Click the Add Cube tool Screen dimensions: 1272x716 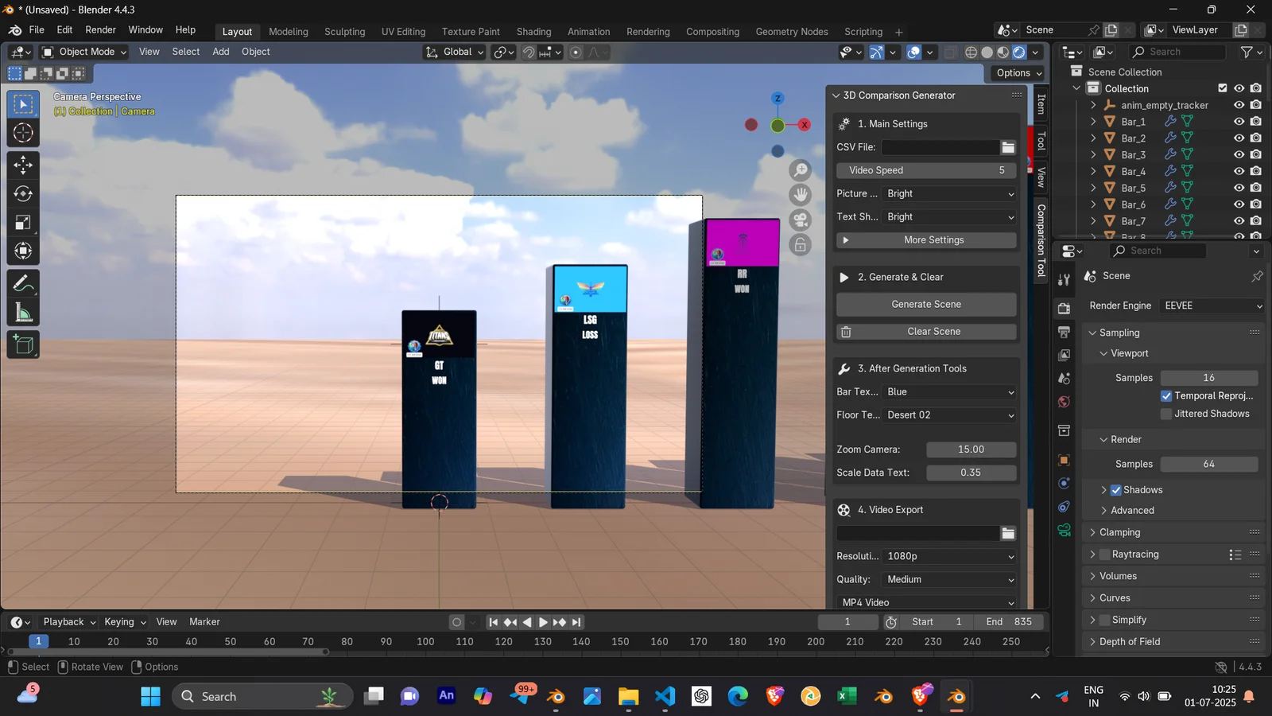click(x=23, y=344)
